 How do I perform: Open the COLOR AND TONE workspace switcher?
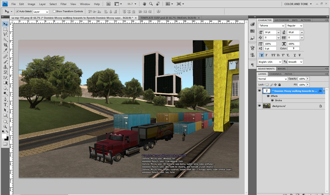[298, 4]
